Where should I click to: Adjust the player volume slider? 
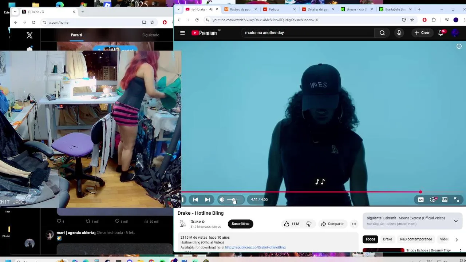[x=234, y=199]
